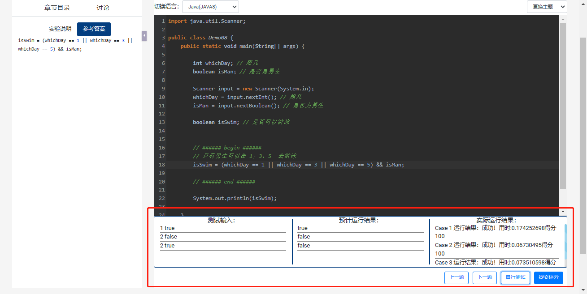Image resolution: width=587 pixels, height=294 pixels.
Task: Click the reference answer code in left panel
Action: (75, 45)
